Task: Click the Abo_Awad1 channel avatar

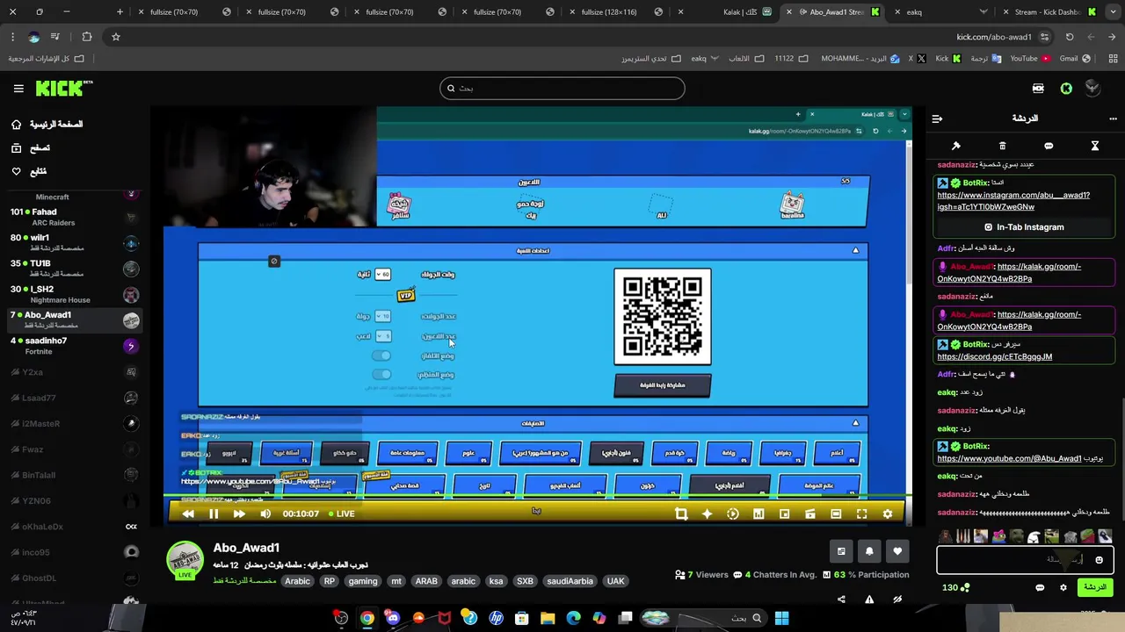Action: click(x=185, y=560)
